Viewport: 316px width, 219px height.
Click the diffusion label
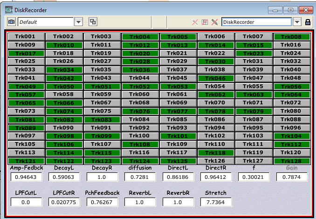(140, 168)
